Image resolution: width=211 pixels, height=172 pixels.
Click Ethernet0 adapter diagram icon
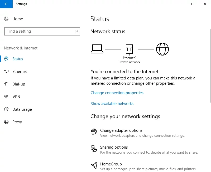coord(129,49)
